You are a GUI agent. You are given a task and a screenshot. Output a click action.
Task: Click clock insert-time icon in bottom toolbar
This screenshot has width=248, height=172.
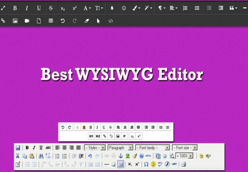tap(165, 156)
